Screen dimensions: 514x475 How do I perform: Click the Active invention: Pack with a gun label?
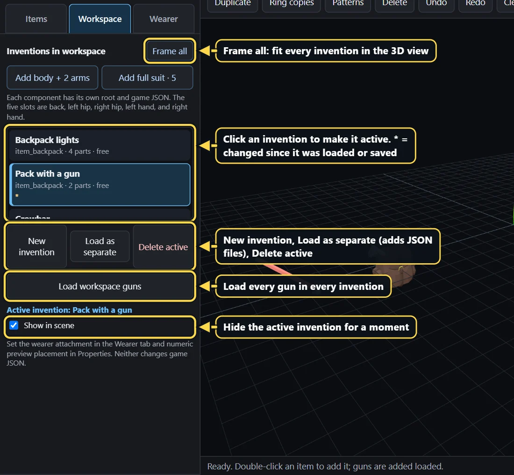click(70, 310)
